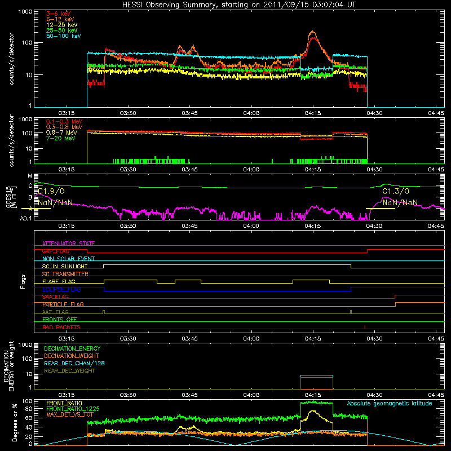Select the 6-12 keV legend label
The image size is (451, 451).
point(60,19)
